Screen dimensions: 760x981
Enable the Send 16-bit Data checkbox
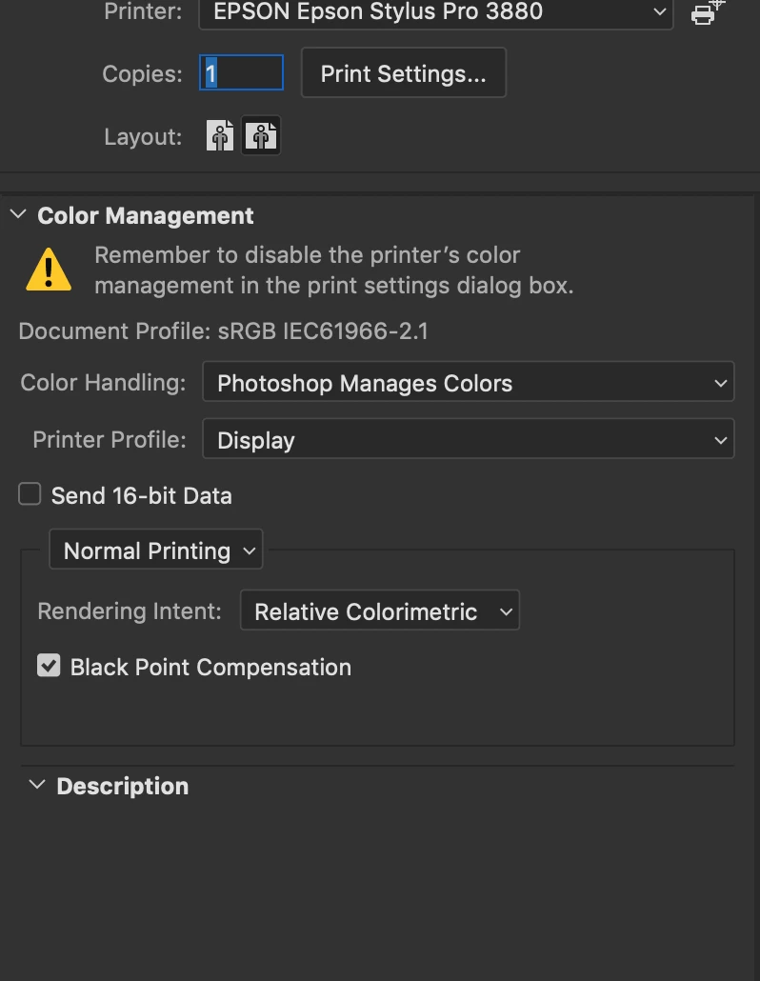30,494
